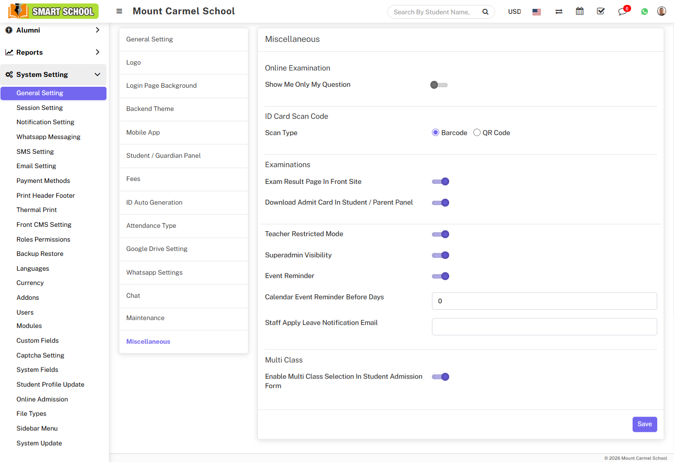Save the Miscellaneous settings
674x463 pixels.
[644, 424]
